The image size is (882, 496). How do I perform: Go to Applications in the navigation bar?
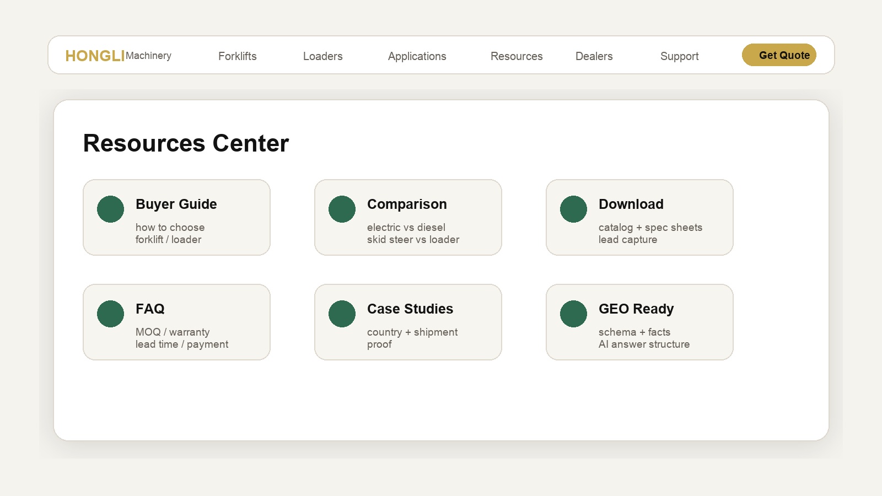coord(417,56)
